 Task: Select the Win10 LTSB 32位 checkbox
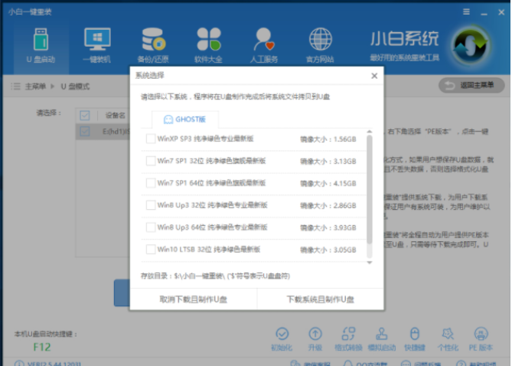[151, 250]
